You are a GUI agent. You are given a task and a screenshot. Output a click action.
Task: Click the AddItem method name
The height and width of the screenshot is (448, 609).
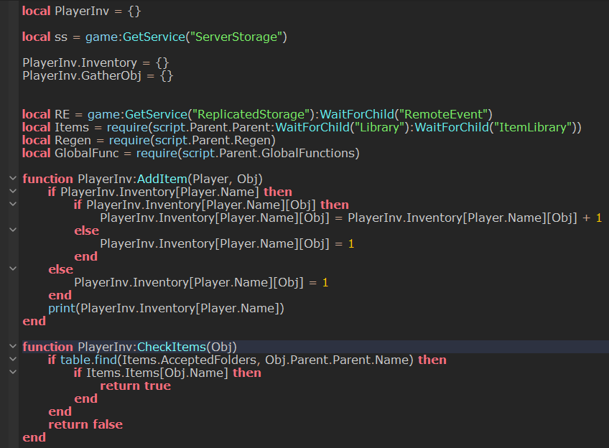(x=162, y=179)
